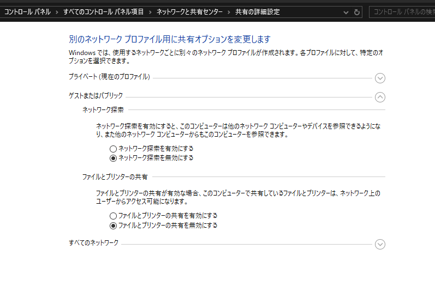Focus the コントロール パネルの検索 search box
Image resolution: width=435 pixels, height=286 pixels.
402,12
